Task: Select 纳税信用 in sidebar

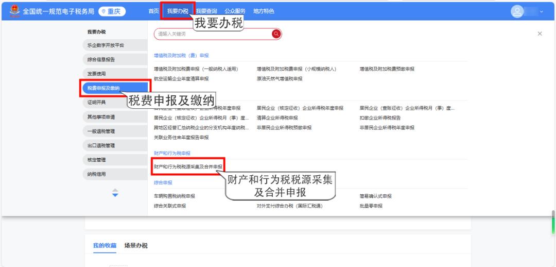Action: (x=115, y=174)
